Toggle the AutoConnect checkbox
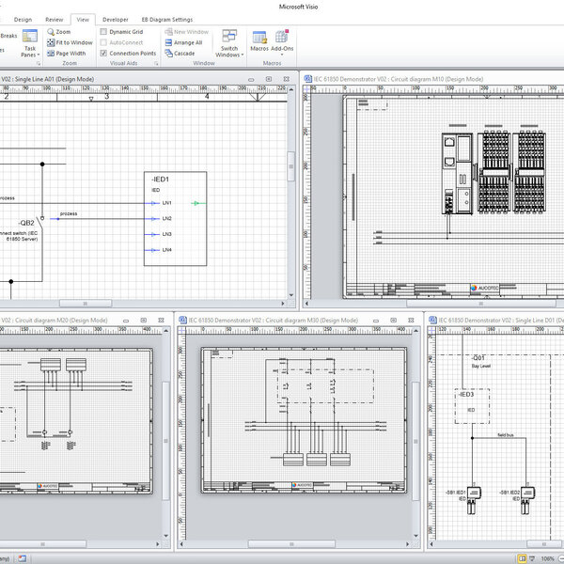This screenshot has width=564, height=564. tap(104, 42)
